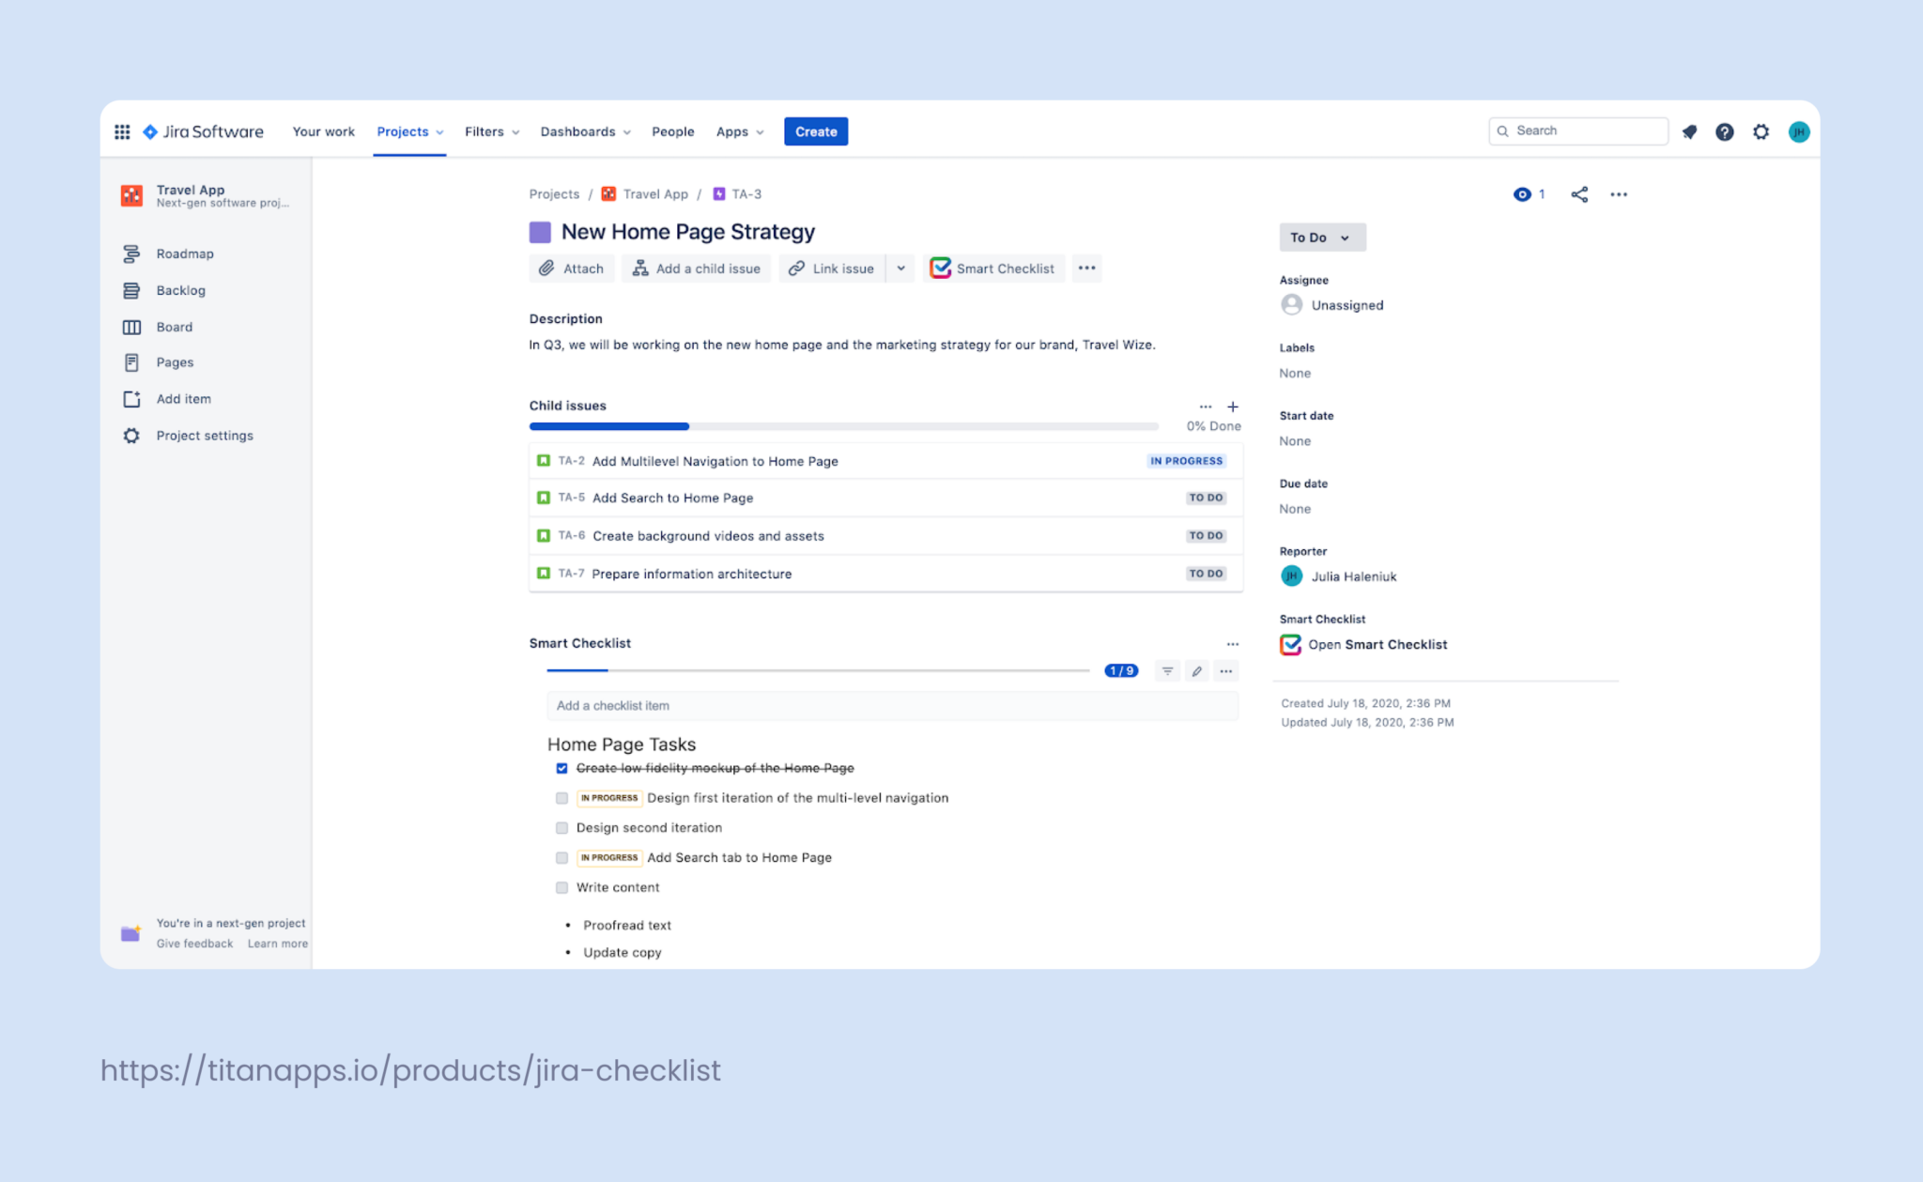Open the Backlog from the sidebar
This screenshot has height=1182, width=1923.
[x=180, y=290]
